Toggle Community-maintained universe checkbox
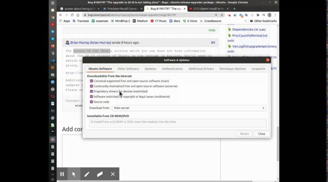Image resolution: width=328 pixels, height=182 pixels. (91, 86)
